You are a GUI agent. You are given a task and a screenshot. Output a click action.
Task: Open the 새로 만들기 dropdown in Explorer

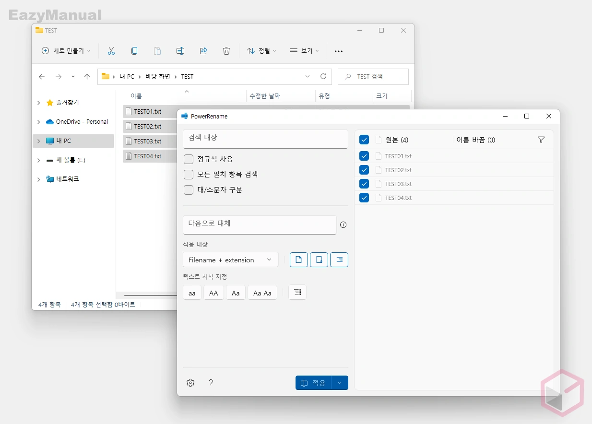tap(66, 51)
